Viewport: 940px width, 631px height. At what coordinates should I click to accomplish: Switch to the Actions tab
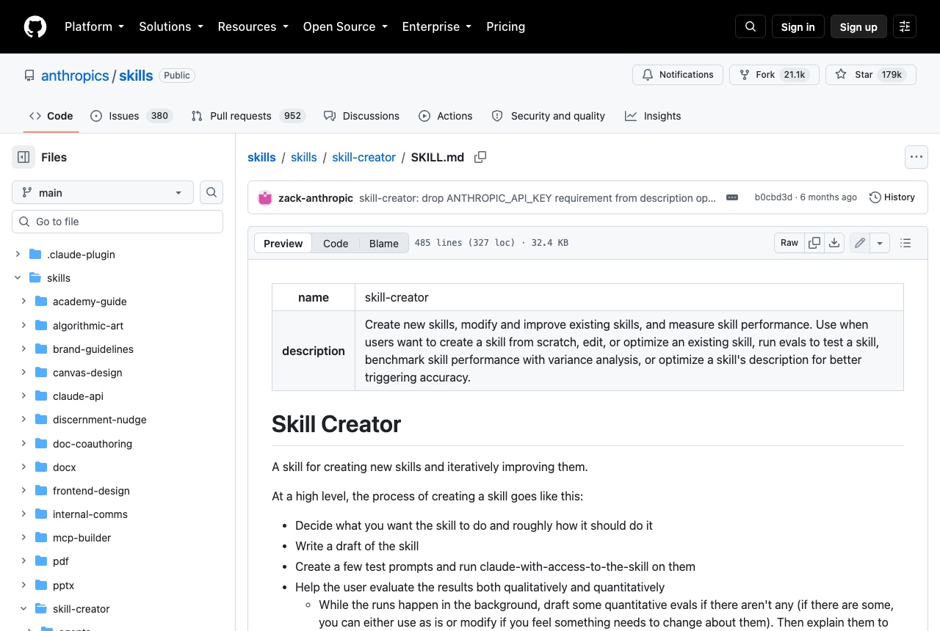tap(446, 116)
